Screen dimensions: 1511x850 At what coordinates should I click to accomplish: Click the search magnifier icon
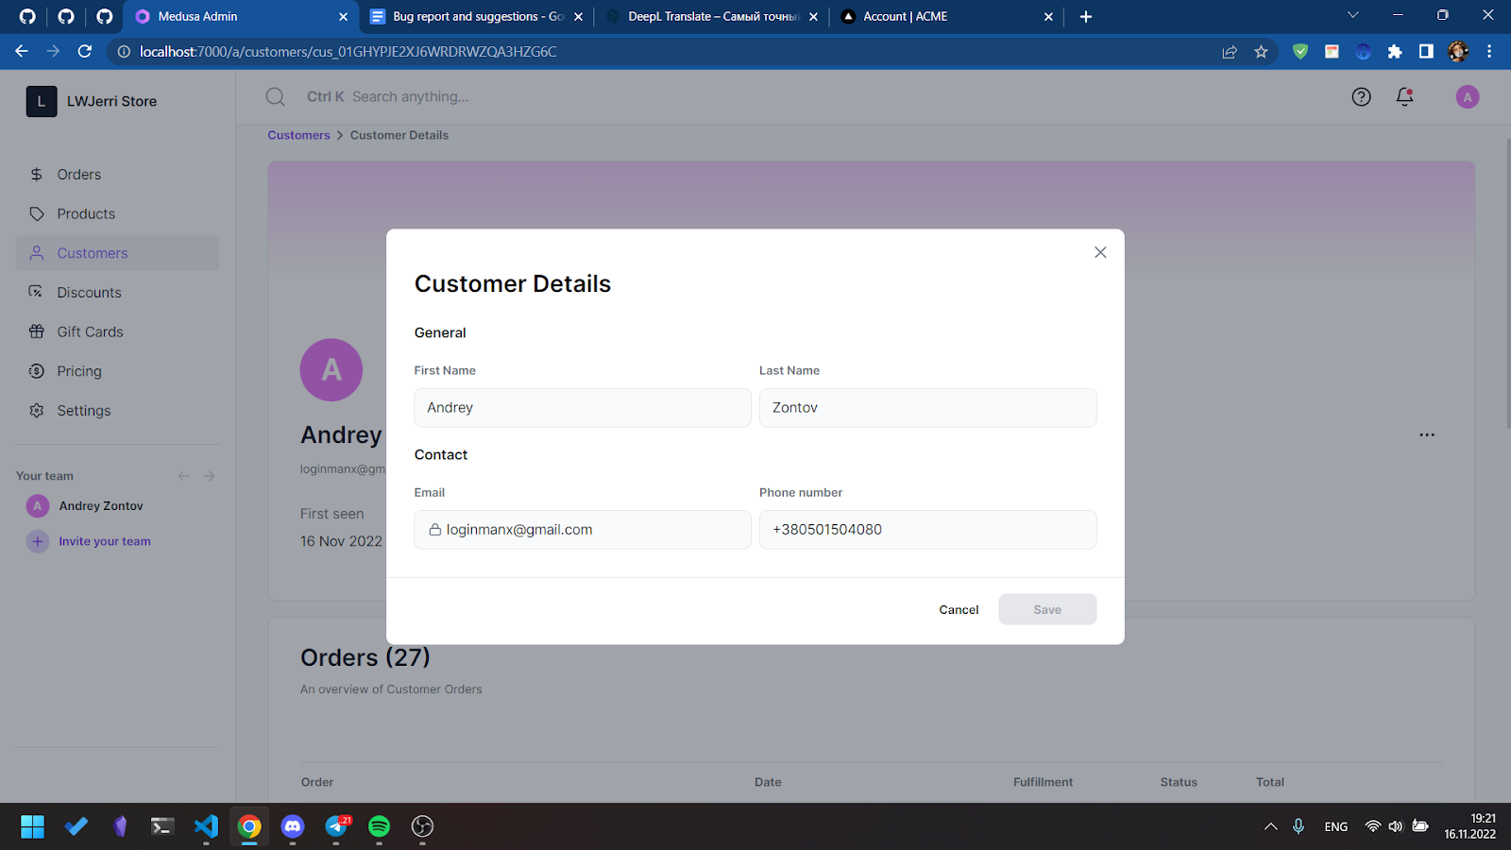275,96
